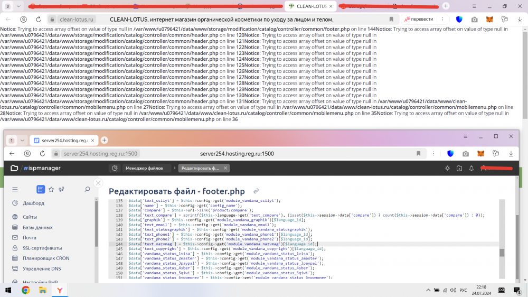Open File Explorer from the taskbar
528x297 pixels.
click(43, 290)
